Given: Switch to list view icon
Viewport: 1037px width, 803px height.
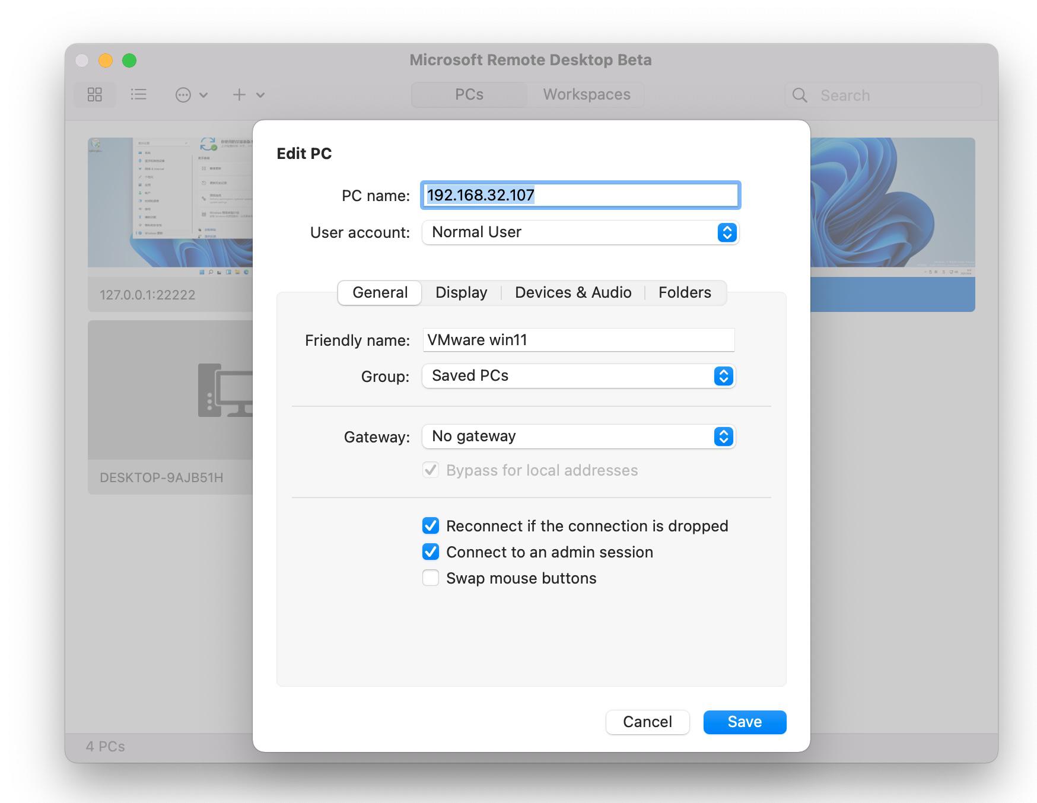Looking at the screenshot, I should pos(138,95).
